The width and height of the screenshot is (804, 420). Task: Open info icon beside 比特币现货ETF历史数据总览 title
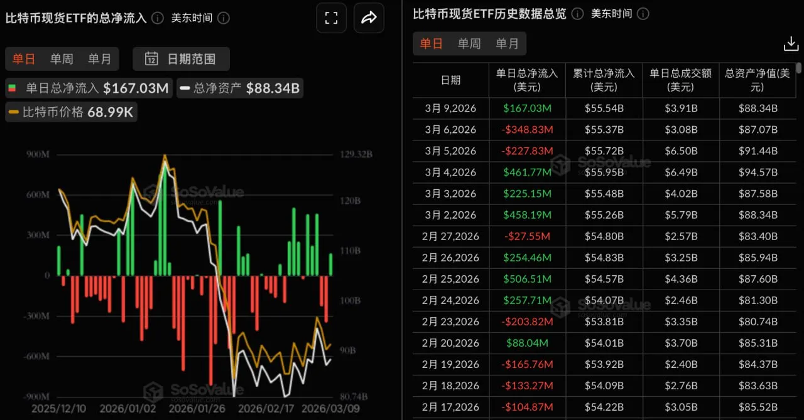[x=578, y=14]
